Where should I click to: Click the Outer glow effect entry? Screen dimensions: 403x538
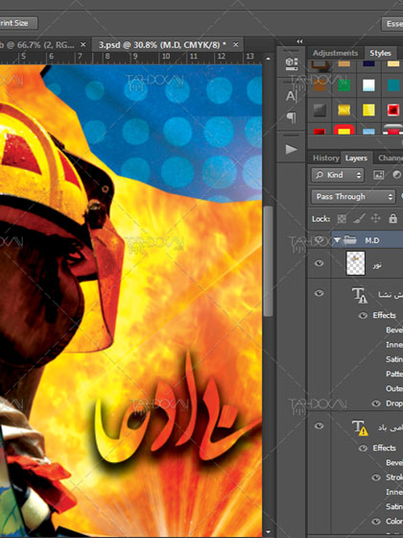point(394,389)
